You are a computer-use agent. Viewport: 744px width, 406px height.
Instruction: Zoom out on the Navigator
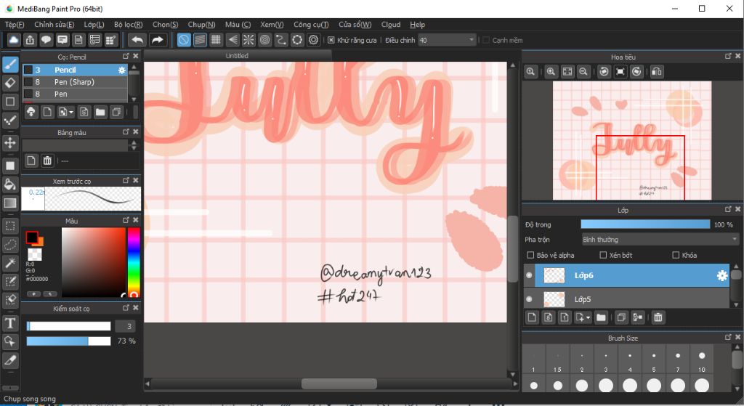tap(583, 72)
